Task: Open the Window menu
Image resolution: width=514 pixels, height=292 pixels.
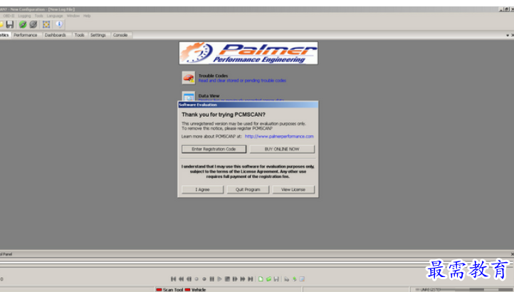Action: 73,16
